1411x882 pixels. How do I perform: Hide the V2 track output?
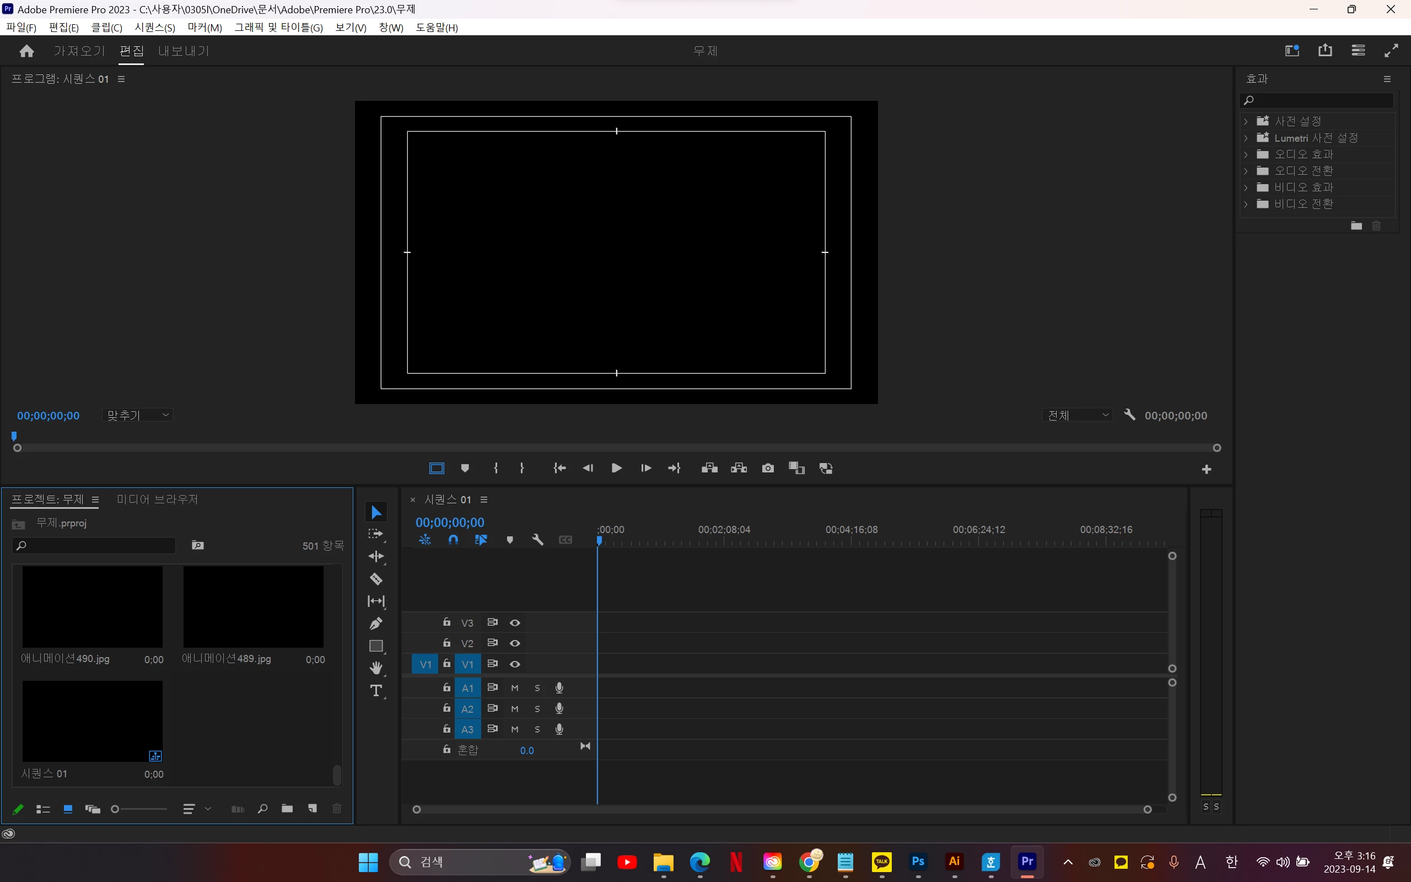pos(515,643)
